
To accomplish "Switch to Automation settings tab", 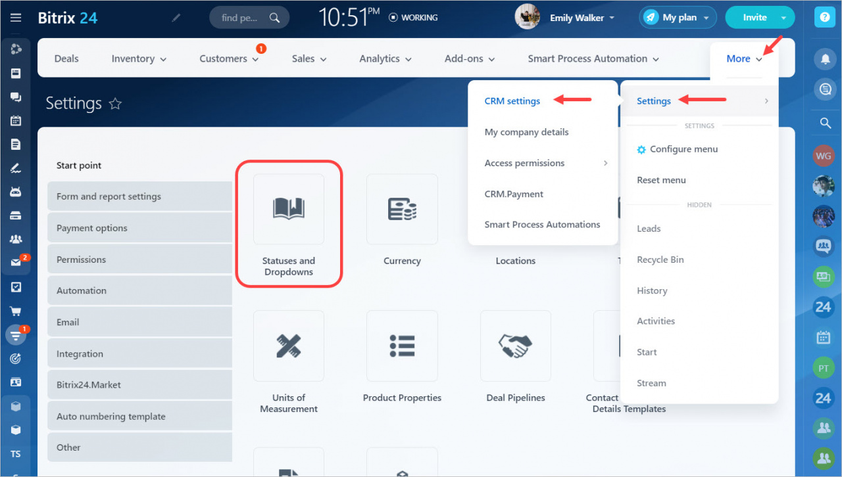I will coord(139,290).
